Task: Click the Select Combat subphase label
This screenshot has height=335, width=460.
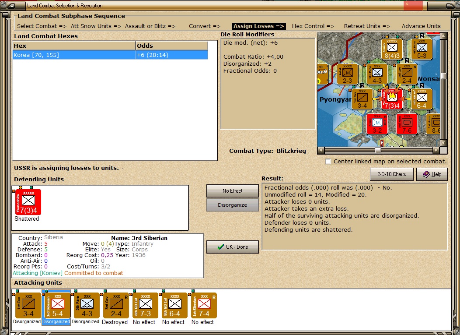Action: pos(42,26)
